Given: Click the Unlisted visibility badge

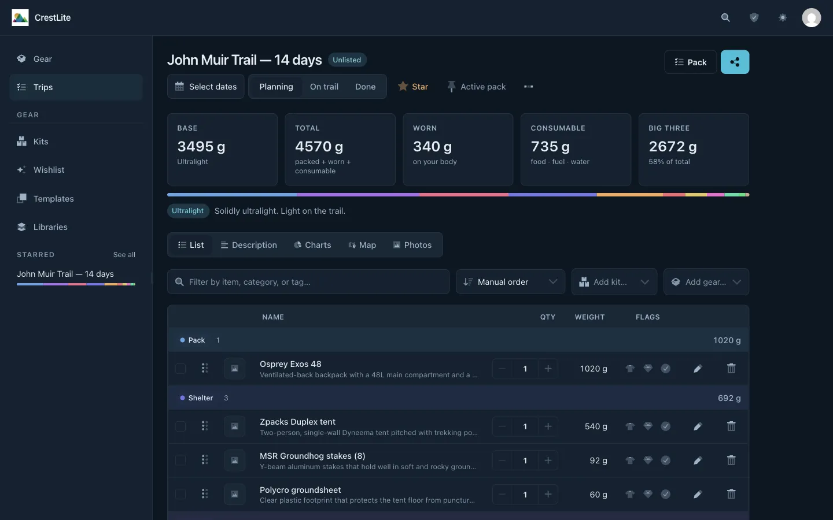Looking at the screenshot, I should click(x=347, y=60).
